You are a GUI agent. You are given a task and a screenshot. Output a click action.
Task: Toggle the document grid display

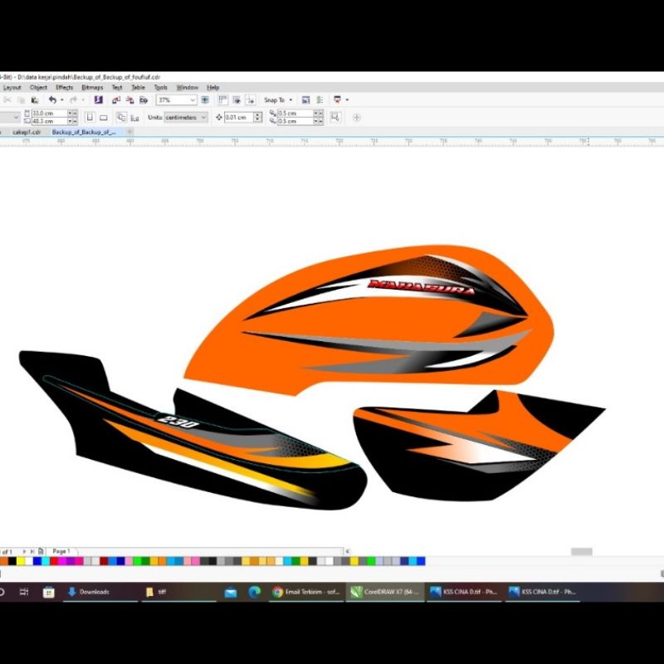238,100
